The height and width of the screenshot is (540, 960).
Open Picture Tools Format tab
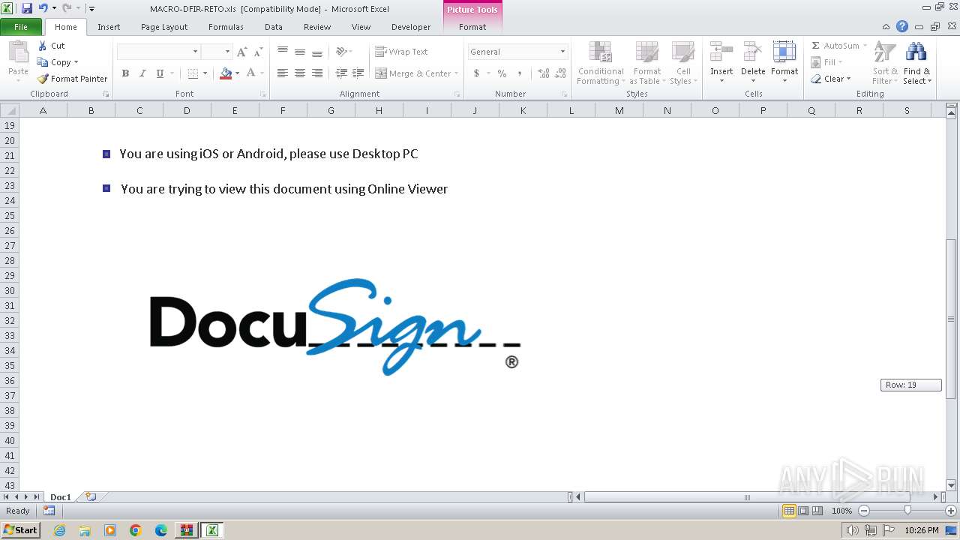pyautogui.click(x=472, y=27)
